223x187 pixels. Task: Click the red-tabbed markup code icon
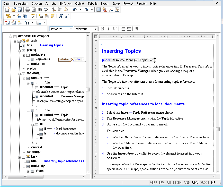pyautogui.click(x=7, y=22)
